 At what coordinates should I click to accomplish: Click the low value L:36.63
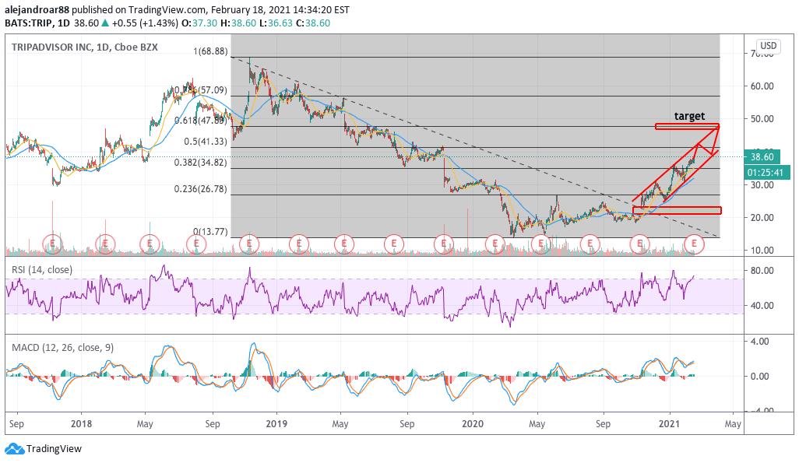point(276,23)
